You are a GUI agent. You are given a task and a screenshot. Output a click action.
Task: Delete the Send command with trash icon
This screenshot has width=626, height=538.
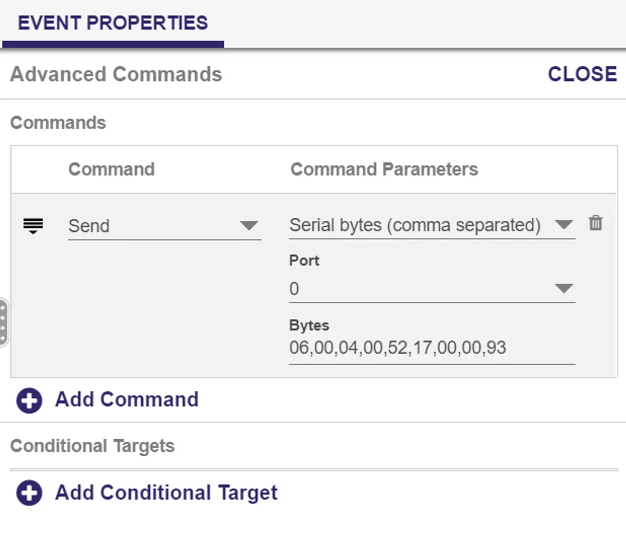pos(596,223)
